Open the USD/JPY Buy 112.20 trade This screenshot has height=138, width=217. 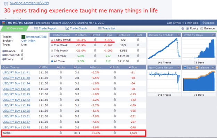click(16, 89)
